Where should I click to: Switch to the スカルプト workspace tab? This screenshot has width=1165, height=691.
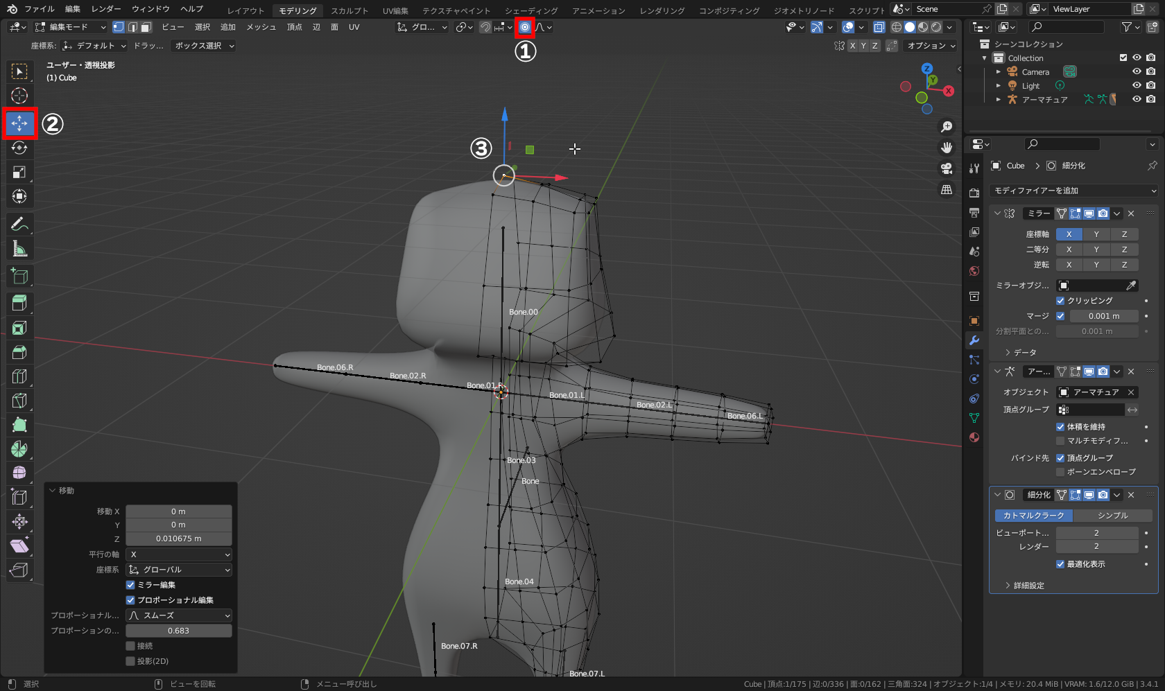click(x=349, y=10)
